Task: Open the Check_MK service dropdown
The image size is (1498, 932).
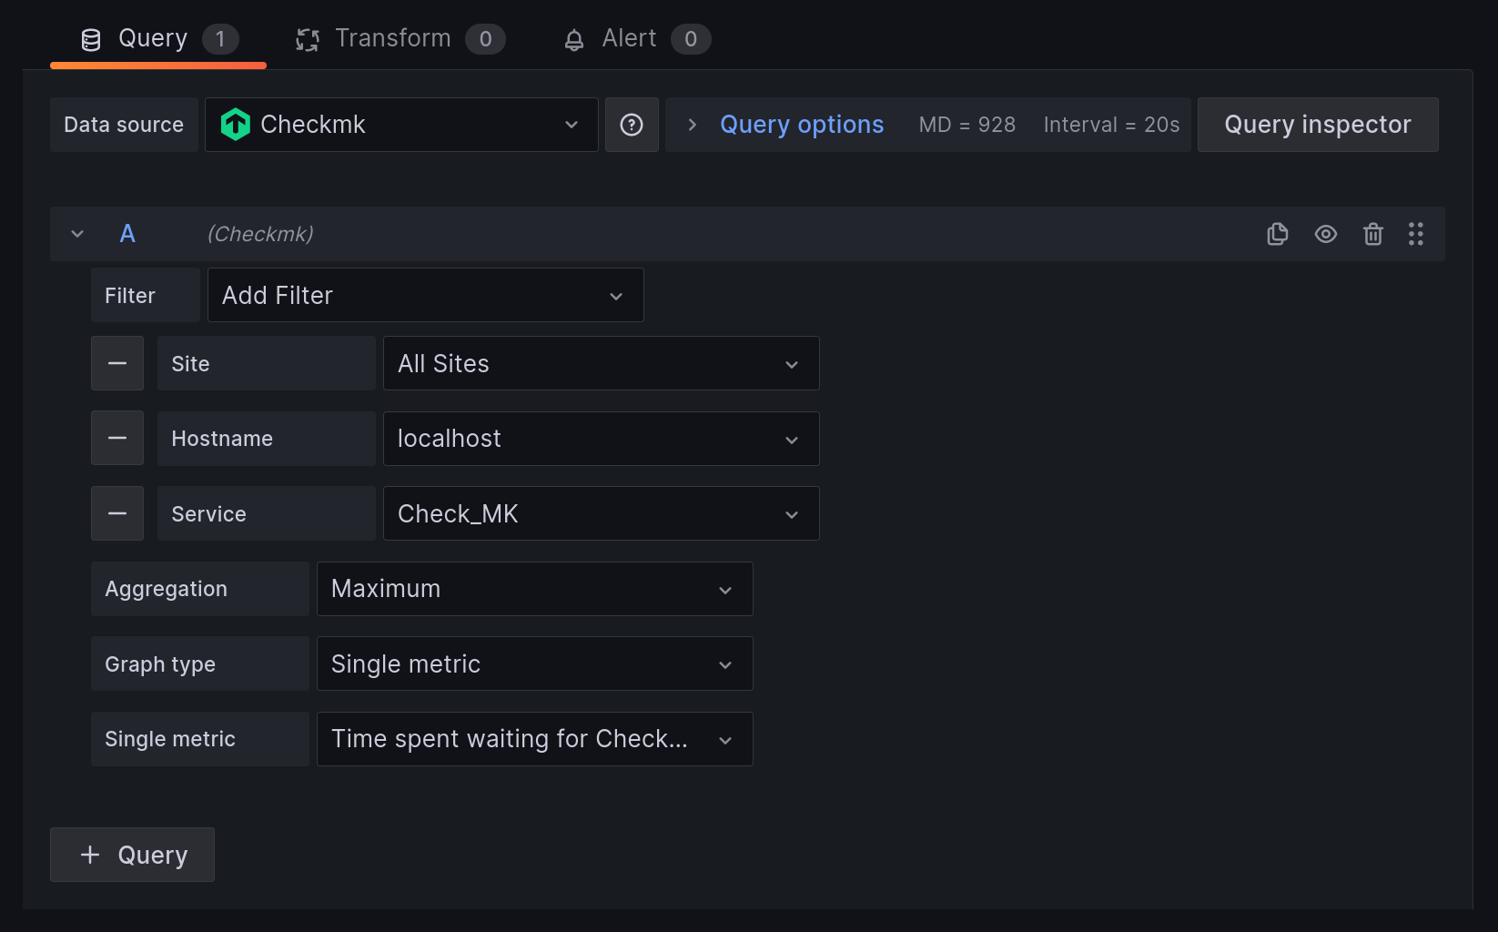Action: [x=602, y=513]
